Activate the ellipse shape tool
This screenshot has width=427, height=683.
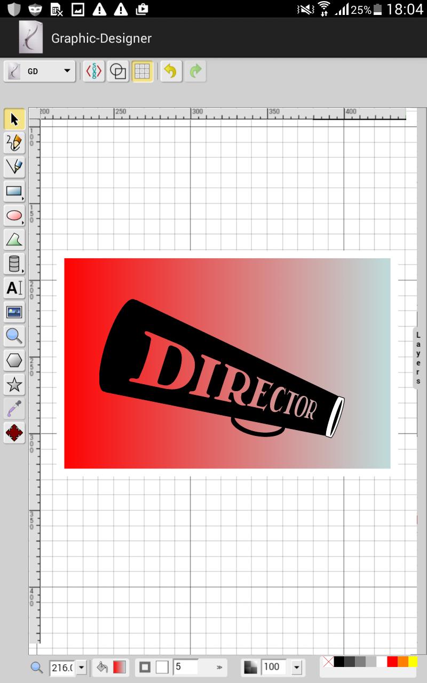[14, 216]
